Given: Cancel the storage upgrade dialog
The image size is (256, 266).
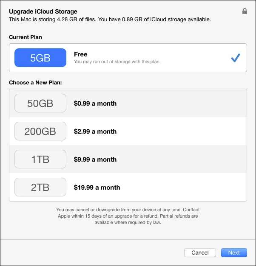Looking at the screenshot, I should 200,252.
